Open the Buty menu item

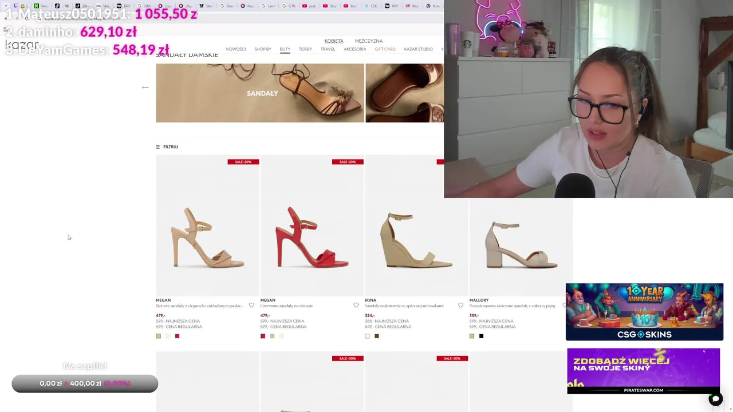click(x=285, y=49)
